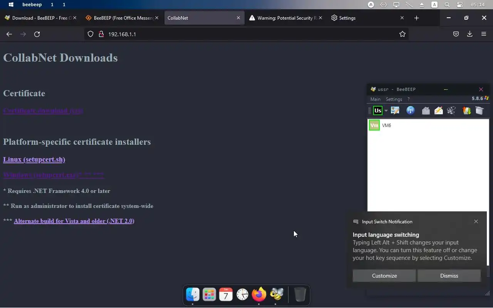493x308 pixels.
Task: Click Customize in the Input Switch notification
Action: click(x=384, y=276)
